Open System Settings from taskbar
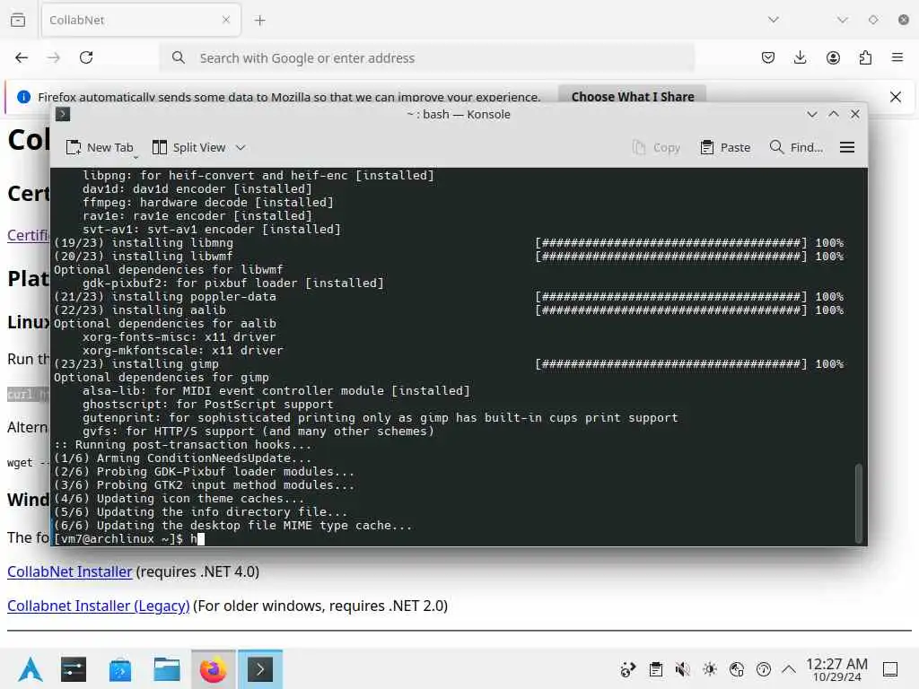Viewport: 919px width, 689px height. [74, 669]
